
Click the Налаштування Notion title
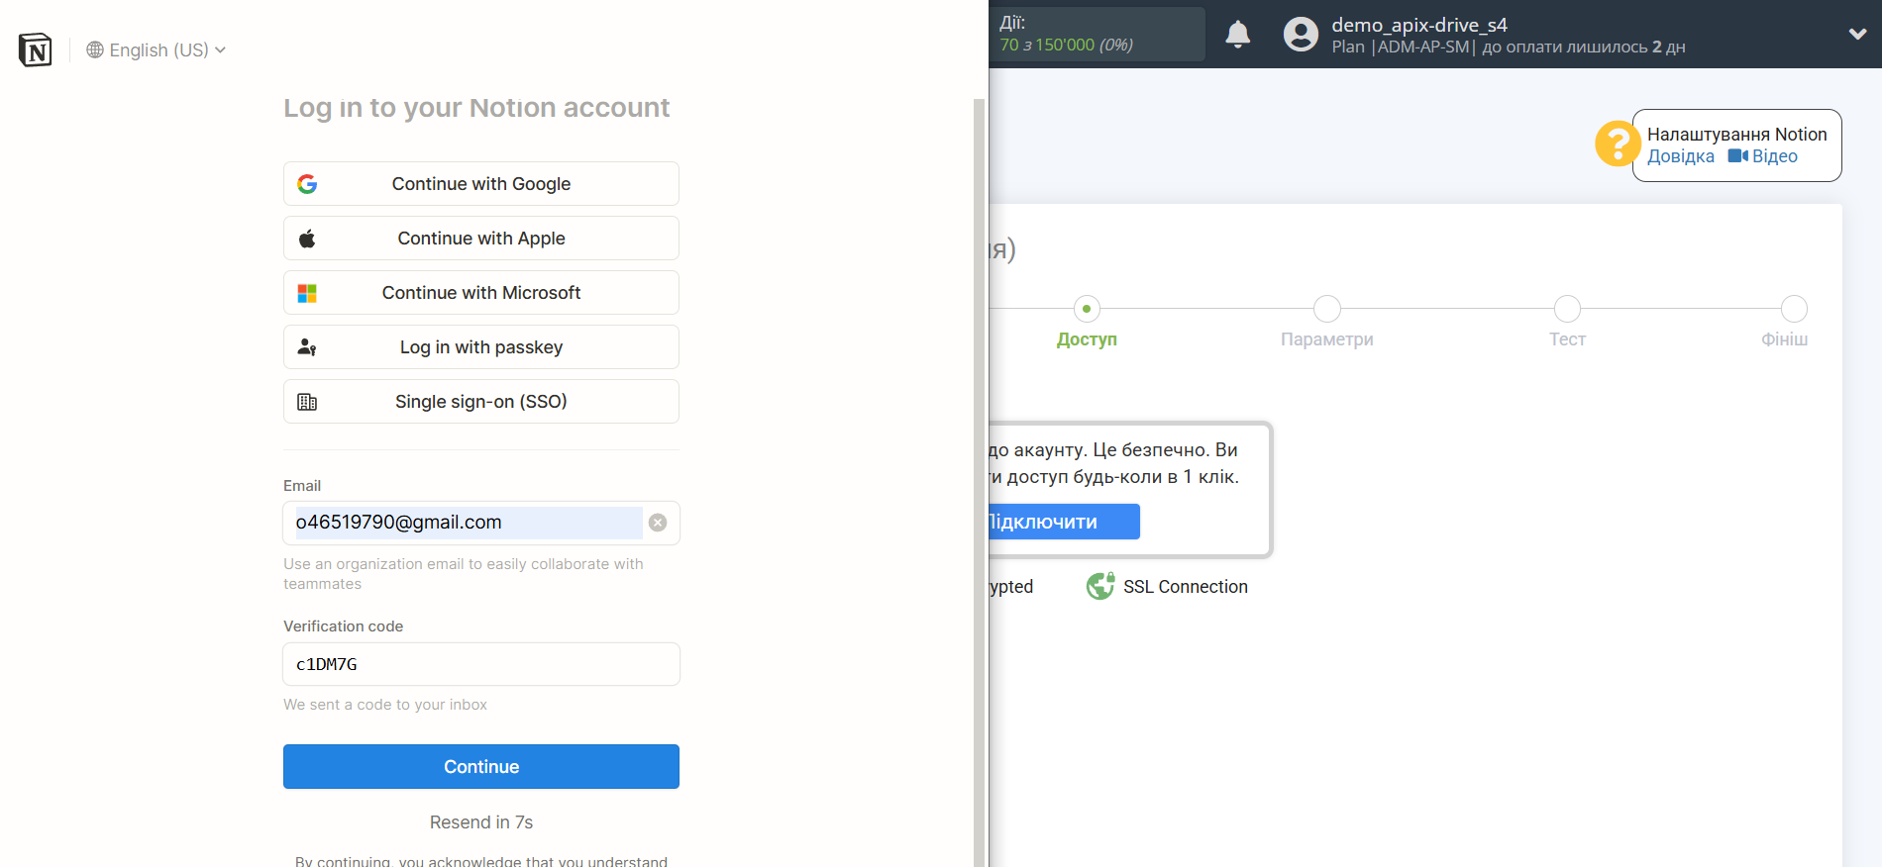(1736, 134)
